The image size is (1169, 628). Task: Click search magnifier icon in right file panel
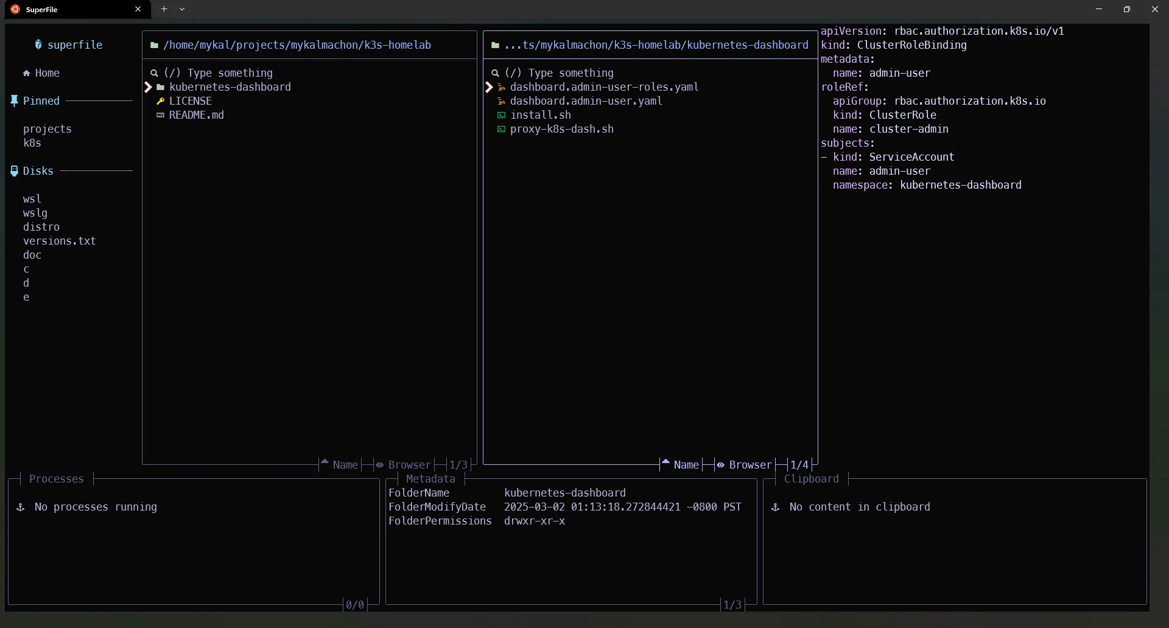click(496, 73)
